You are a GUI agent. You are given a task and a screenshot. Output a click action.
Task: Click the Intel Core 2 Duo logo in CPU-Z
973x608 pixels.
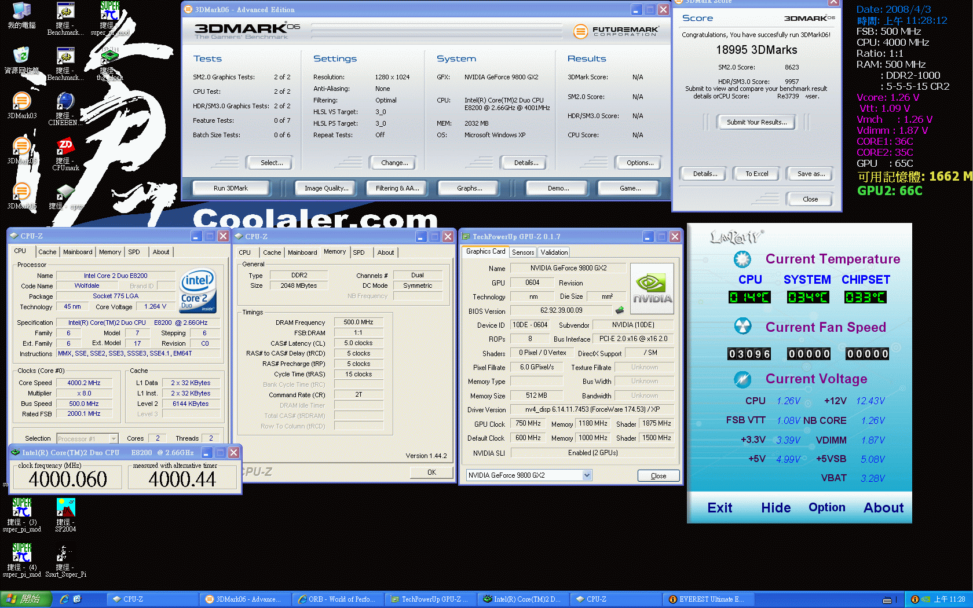click(x=198, y=290)
